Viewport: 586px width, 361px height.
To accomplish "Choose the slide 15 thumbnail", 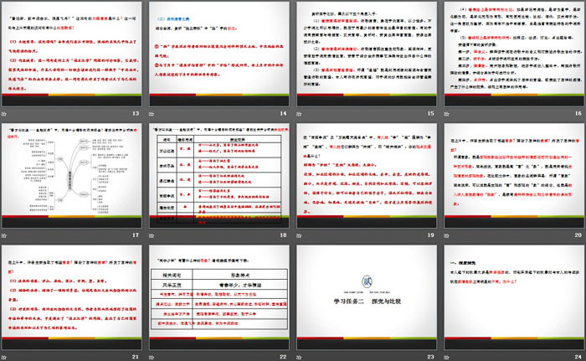I will tap(366, 53).
